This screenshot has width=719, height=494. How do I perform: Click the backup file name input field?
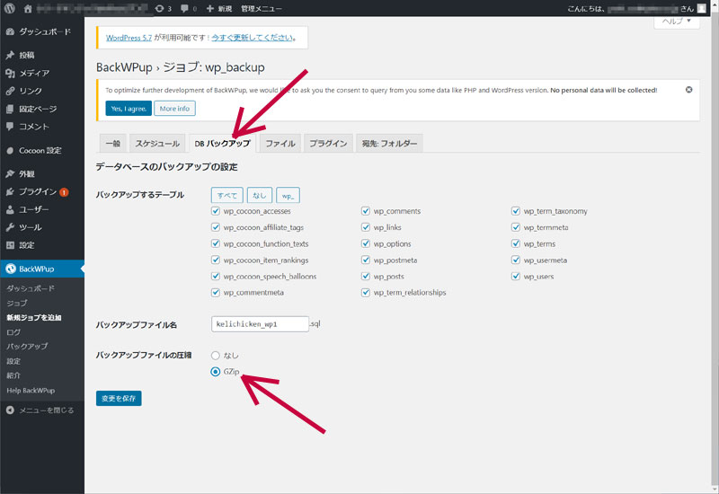260,324
